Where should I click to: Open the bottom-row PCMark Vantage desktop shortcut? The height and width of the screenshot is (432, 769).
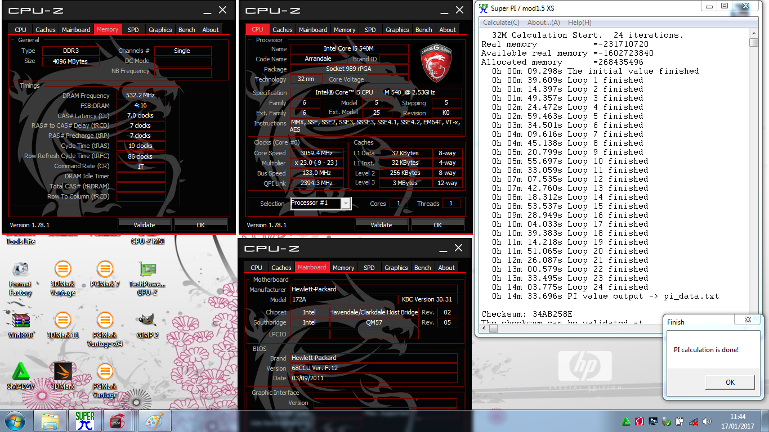(105, 381)
